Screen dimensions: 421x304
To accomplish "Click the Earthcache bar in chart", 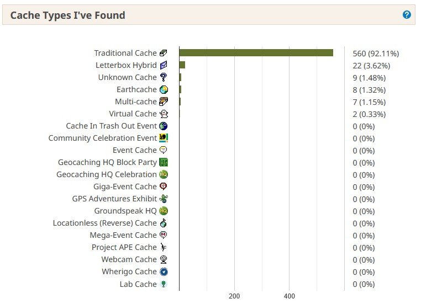I will coord(181,89).
